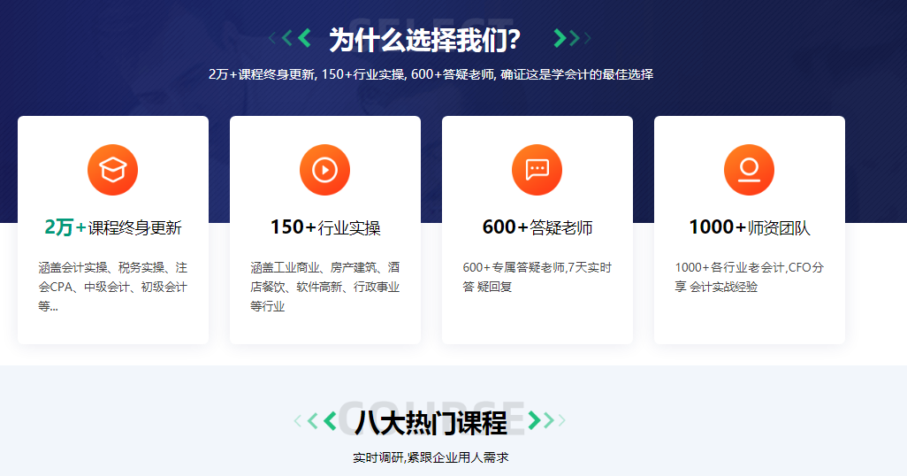Click the play button icon above 150+行业实操

[x=324, y=170]
